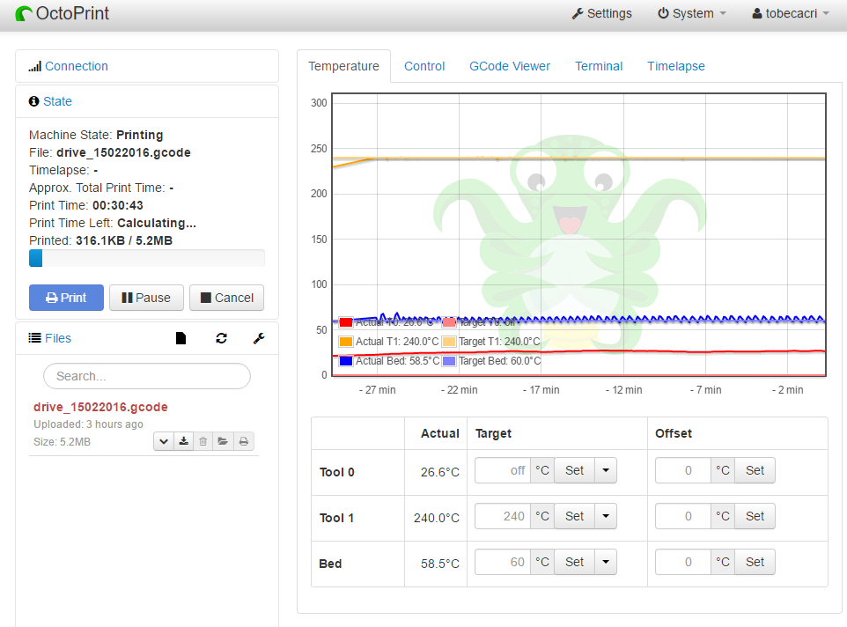847x627 pixels.
Task: Set the Tool 1 offset
Action: click(x=755, y=516)
